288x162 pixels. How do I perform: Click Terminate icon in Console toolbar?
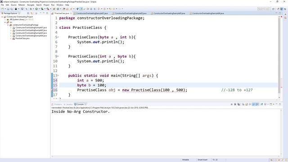point(232,104)
